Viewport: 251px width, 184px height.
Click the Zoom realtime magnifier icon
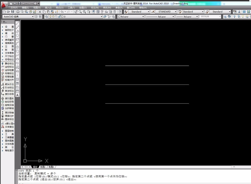(x=80, y=12)
